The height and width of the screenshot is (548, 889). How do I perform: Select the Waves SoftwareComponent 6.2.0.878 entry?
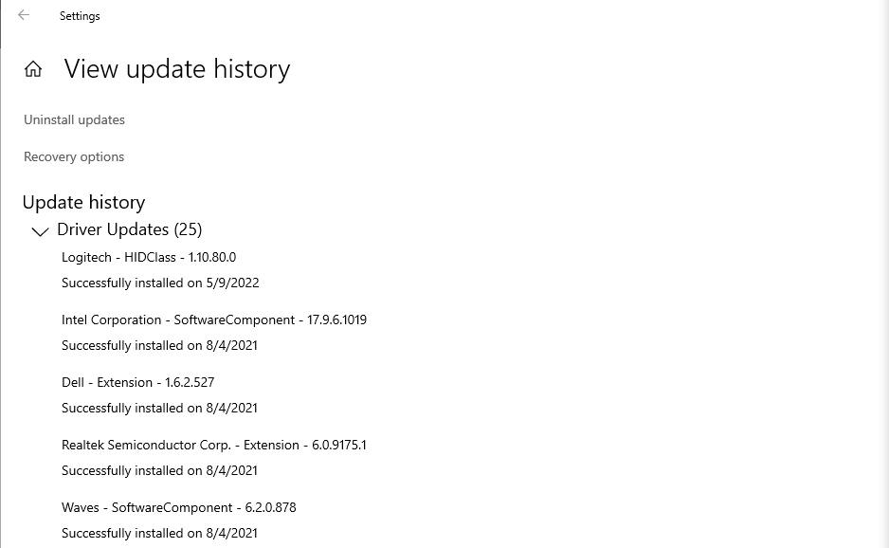point(179,507)
